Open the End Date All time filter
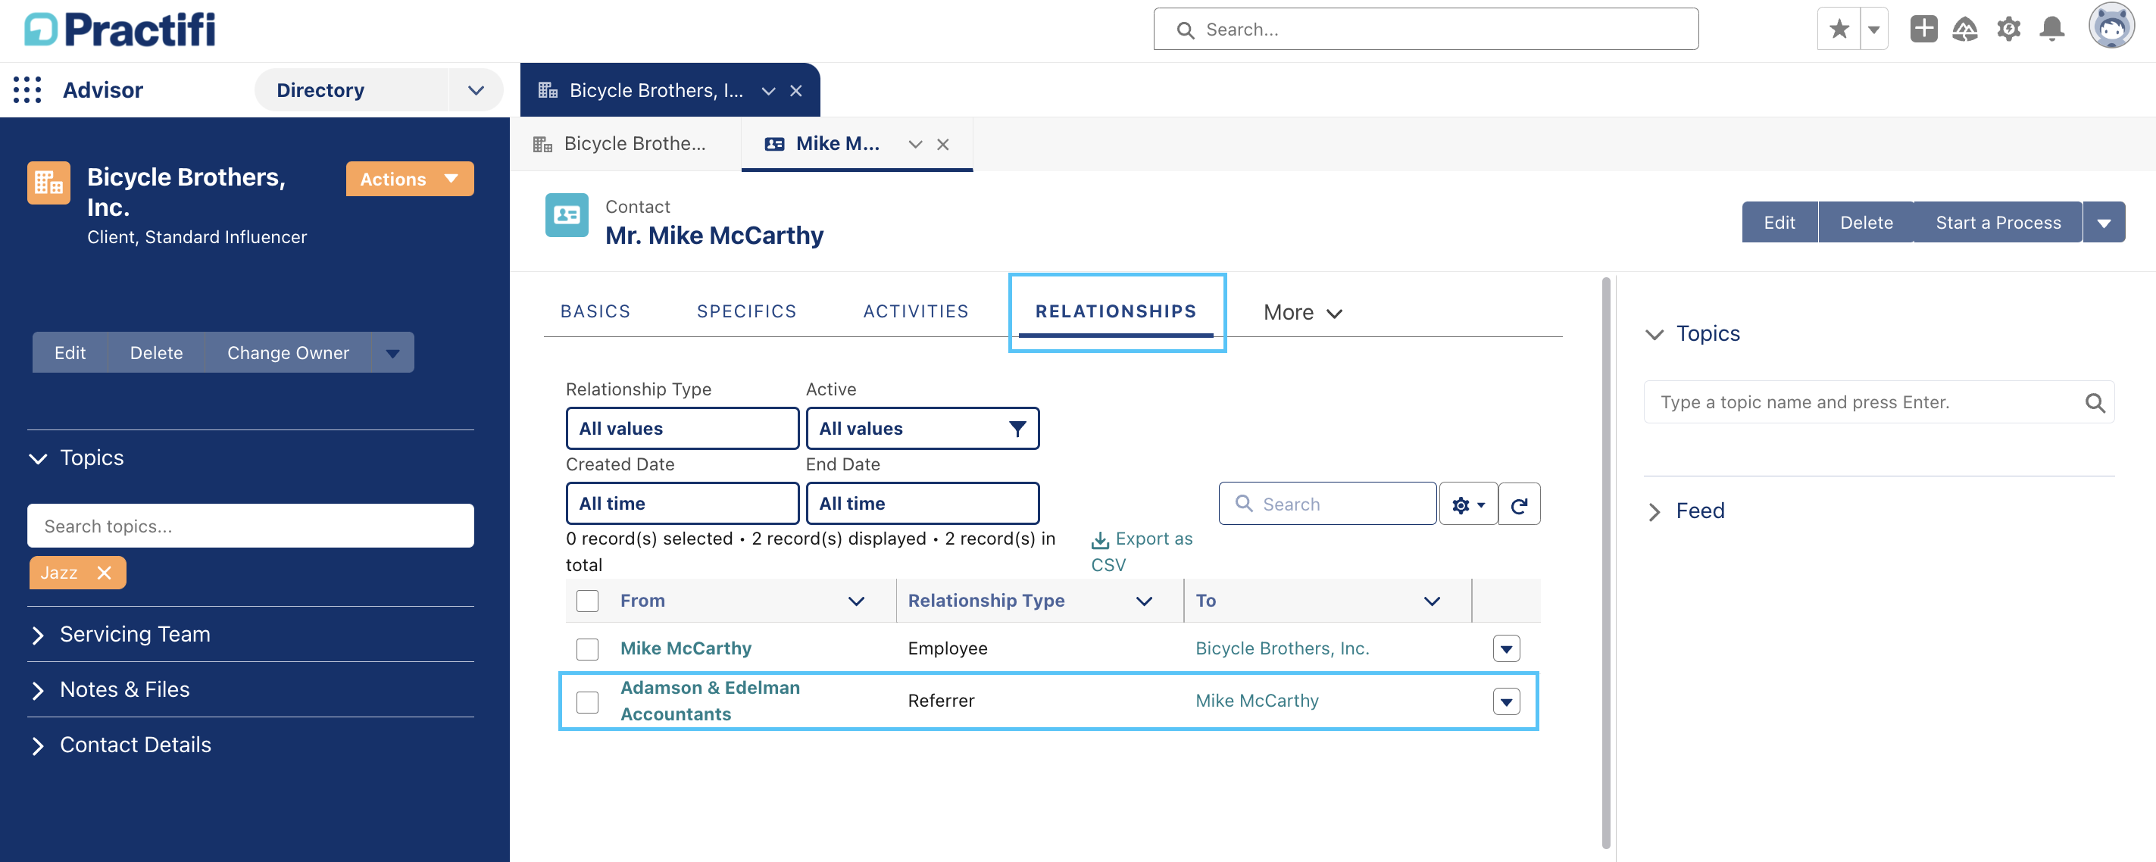The height and width of the screenshot is (862, 2156). pyautogui.click(x=923, y=503)
